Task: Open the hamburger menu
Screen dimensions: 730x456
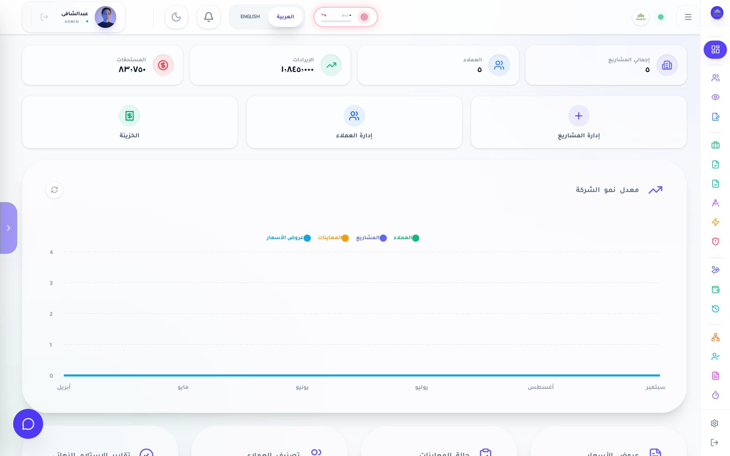Action: tap(688, 17)
